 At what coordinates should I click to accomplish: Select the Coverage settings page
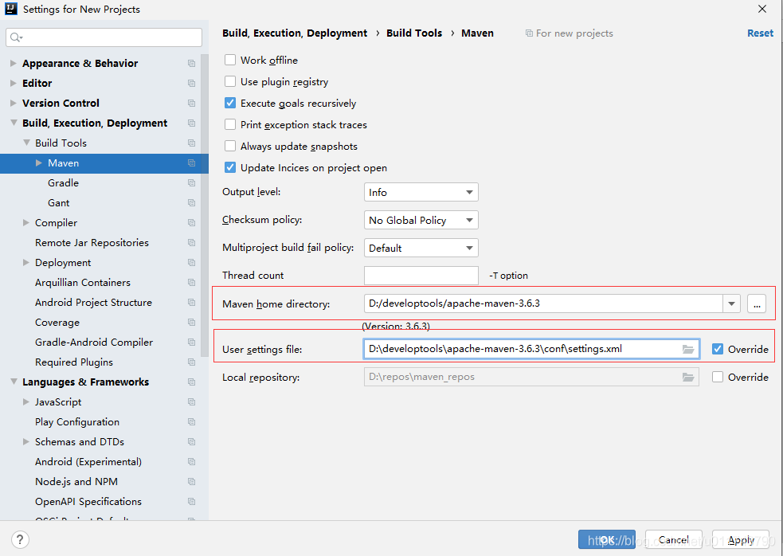(x=57, y=323)
